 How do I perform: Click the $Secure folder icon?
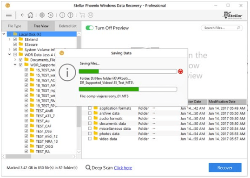click(21, 44)
